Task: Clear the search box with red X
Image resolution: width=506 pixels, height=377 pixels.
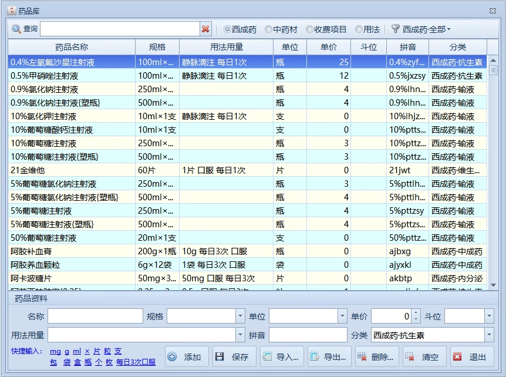Action: coord(205,29)
